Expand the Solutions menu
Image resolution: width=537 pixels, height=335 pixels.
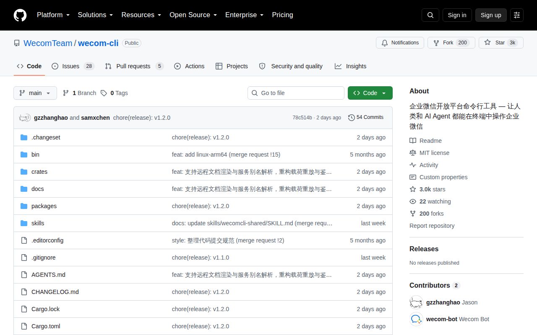96,15
